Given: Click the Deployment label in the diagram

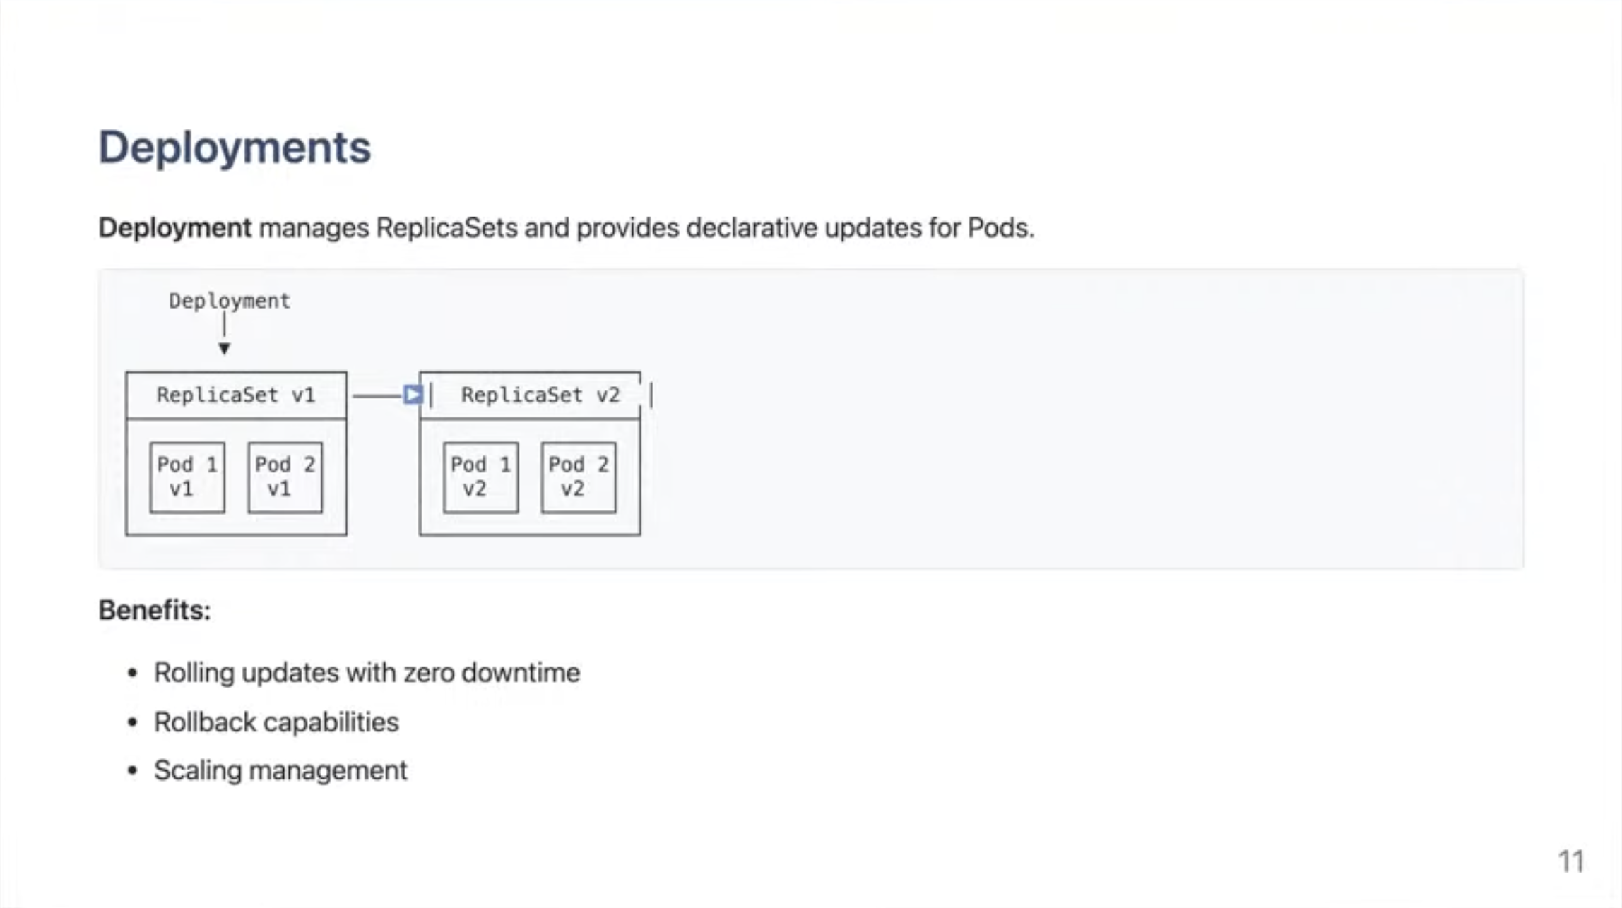Looking at the screenshot, I should point(229,301).
